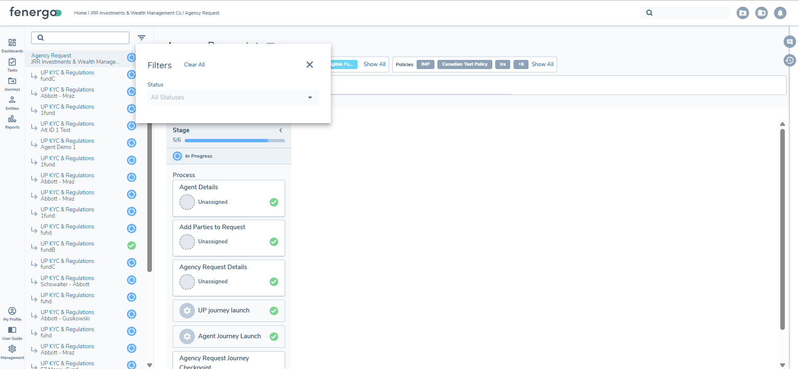Open the Add Parties to Request task
Viewport: 799px width, 369px height.
click(x=229, y=238)
